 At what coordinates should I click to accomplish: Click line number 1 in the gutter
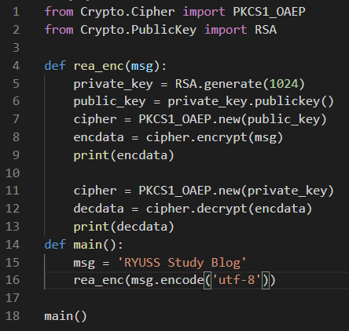[x=16, y=12]
